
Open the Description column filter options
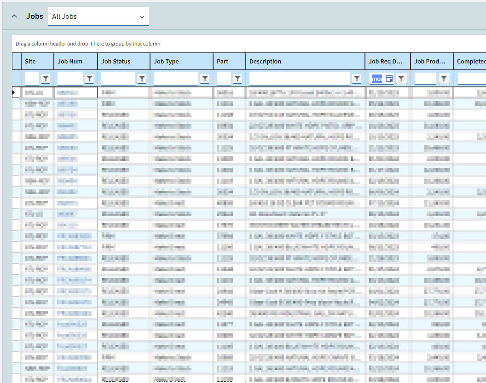(x=357, y=79)
